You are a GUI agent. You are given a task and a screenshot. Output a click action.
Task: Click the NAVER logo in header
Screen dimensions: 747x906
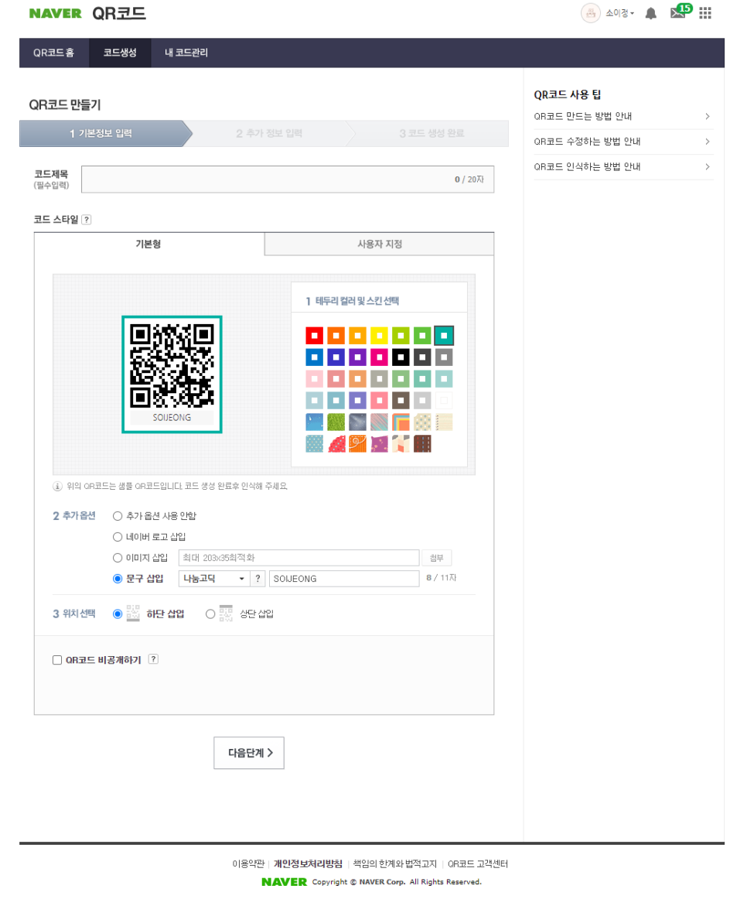tap(55, 14)
